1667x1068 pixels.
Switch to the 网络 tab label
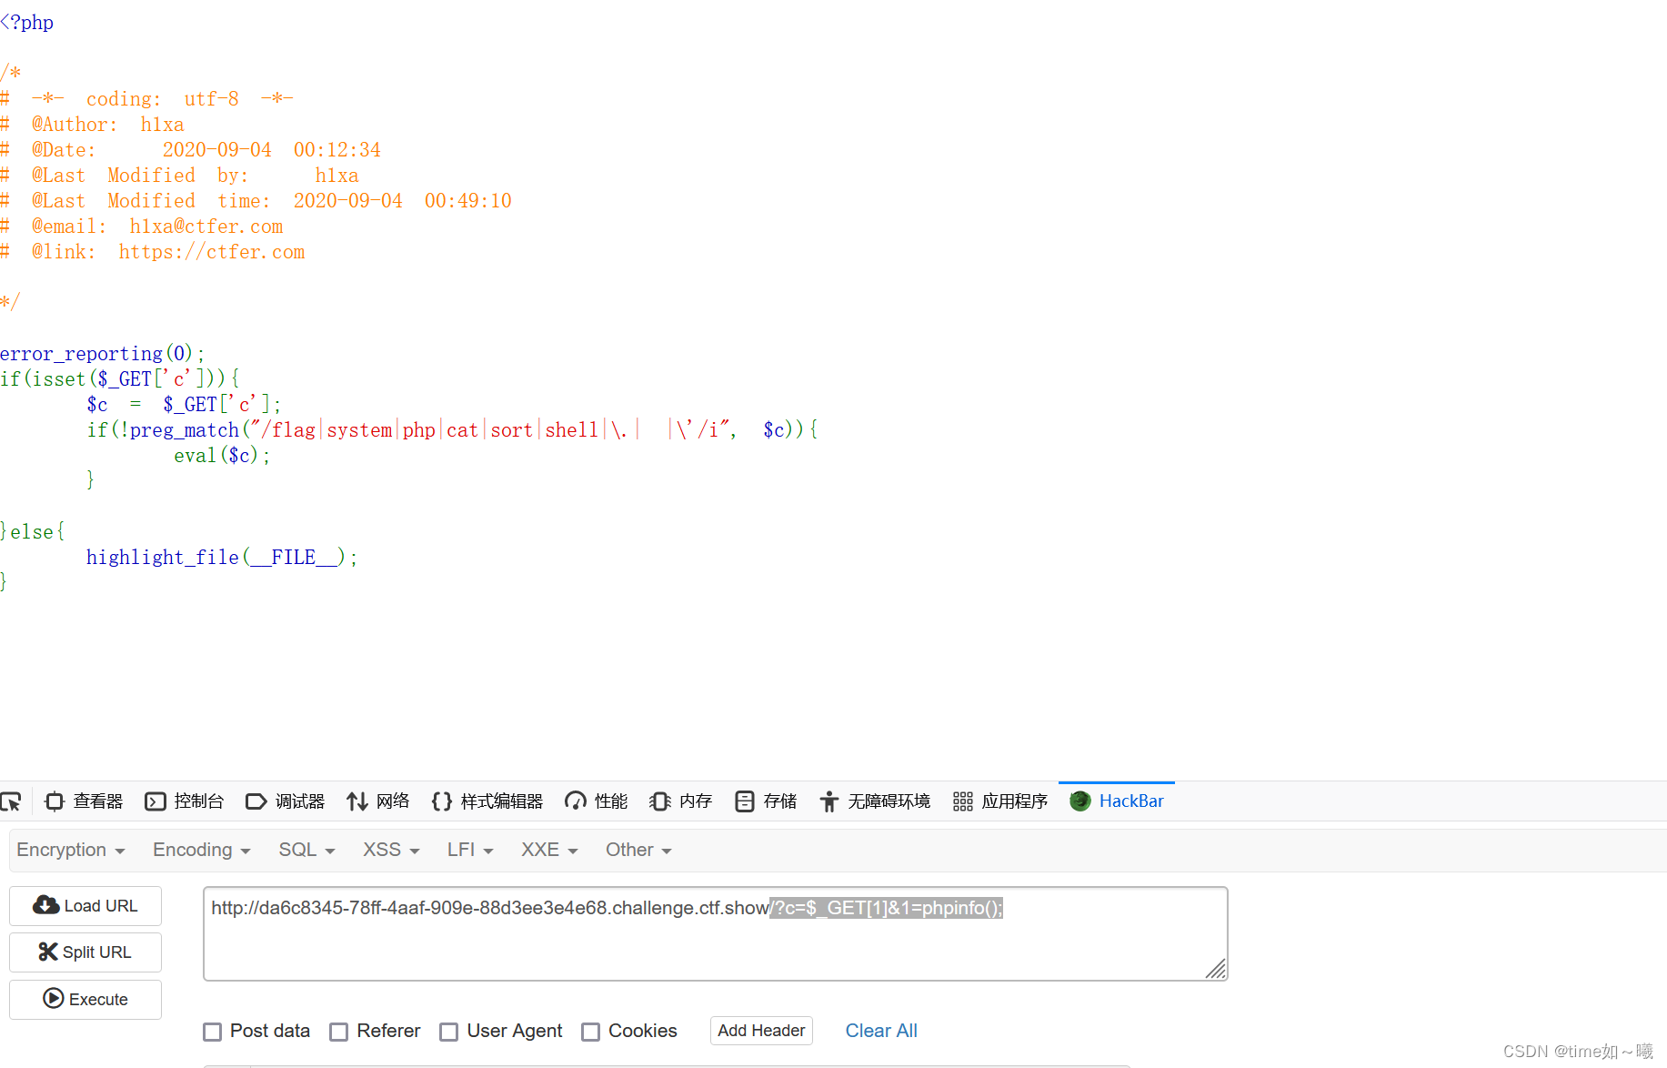coord(393,801)
